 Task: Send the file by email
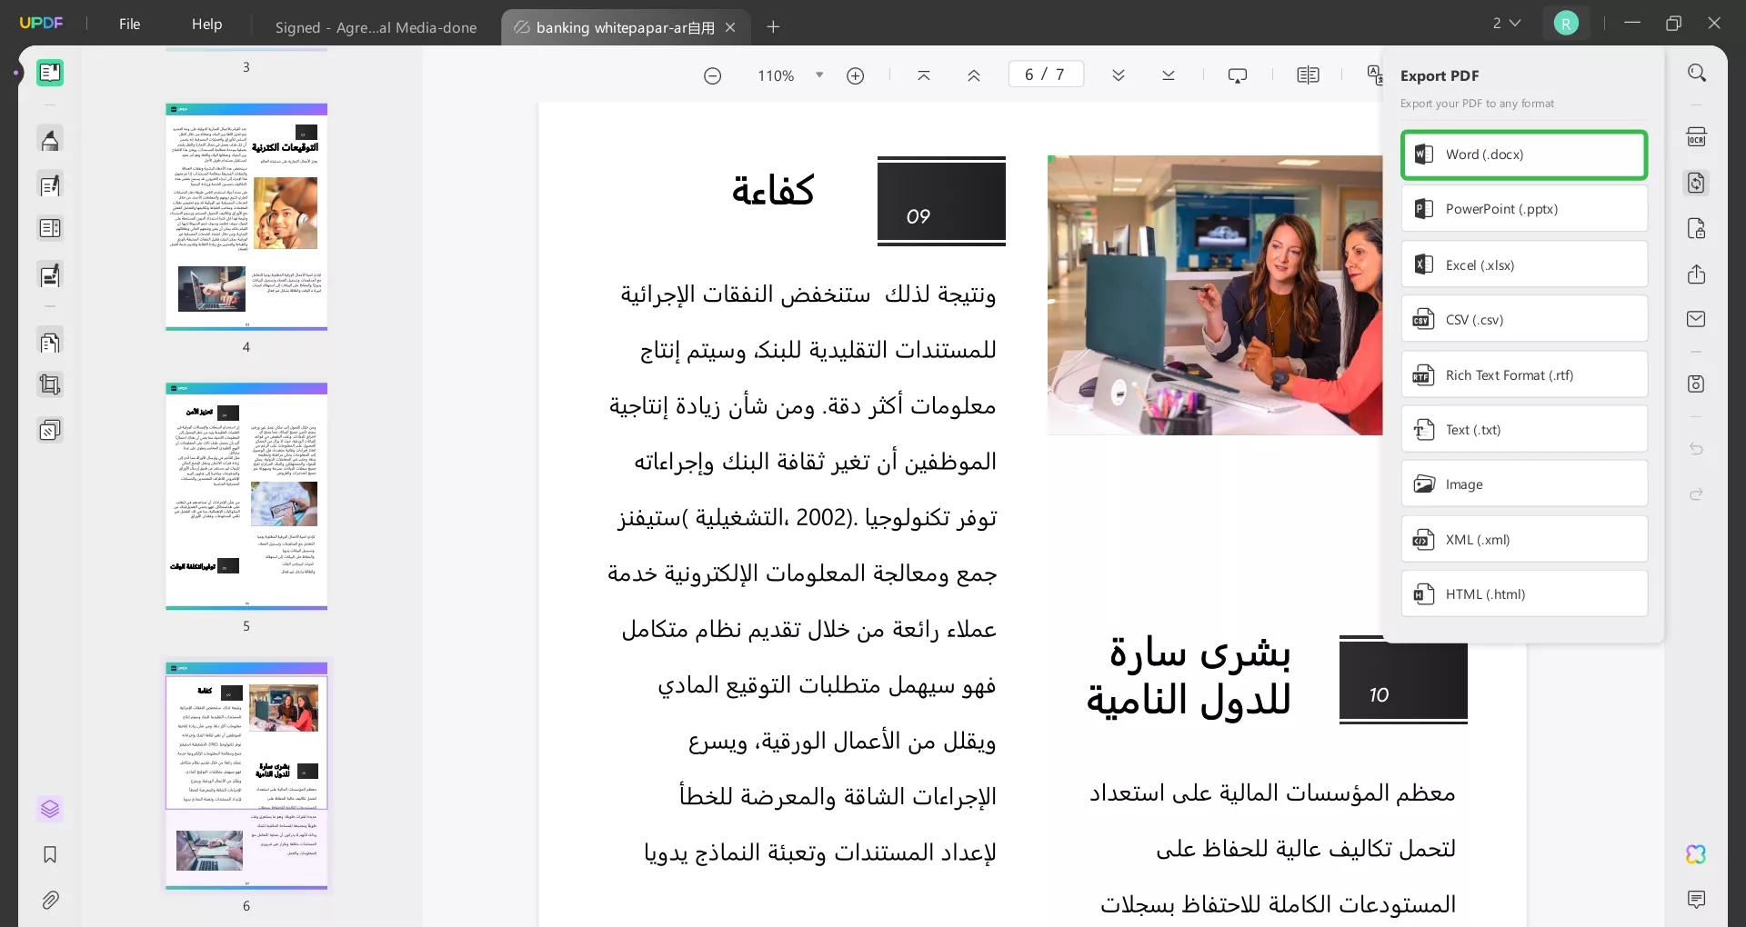(x=1697, y=319)
